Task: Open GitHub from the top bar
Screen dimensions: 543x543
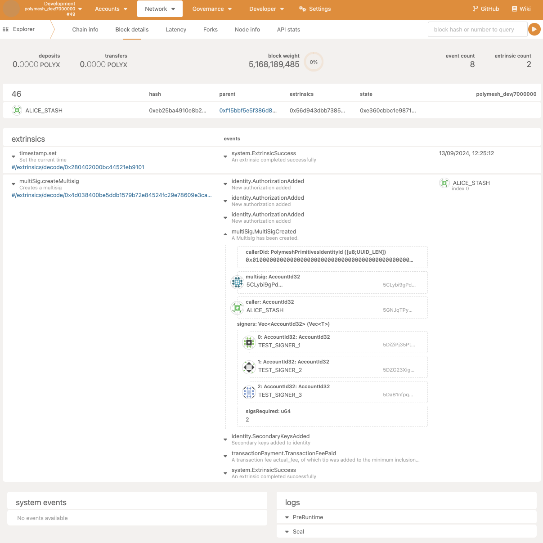Action: click(486, 9)
